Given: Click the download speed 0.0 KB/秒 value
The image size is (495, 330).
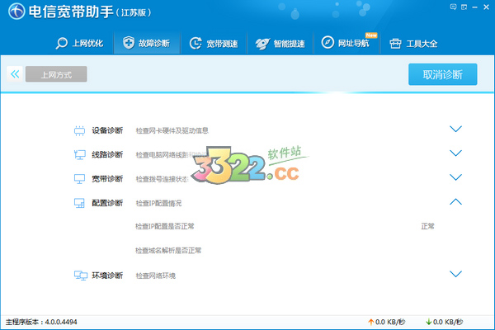Looking at the screenshot, I should tap(448, 322).
